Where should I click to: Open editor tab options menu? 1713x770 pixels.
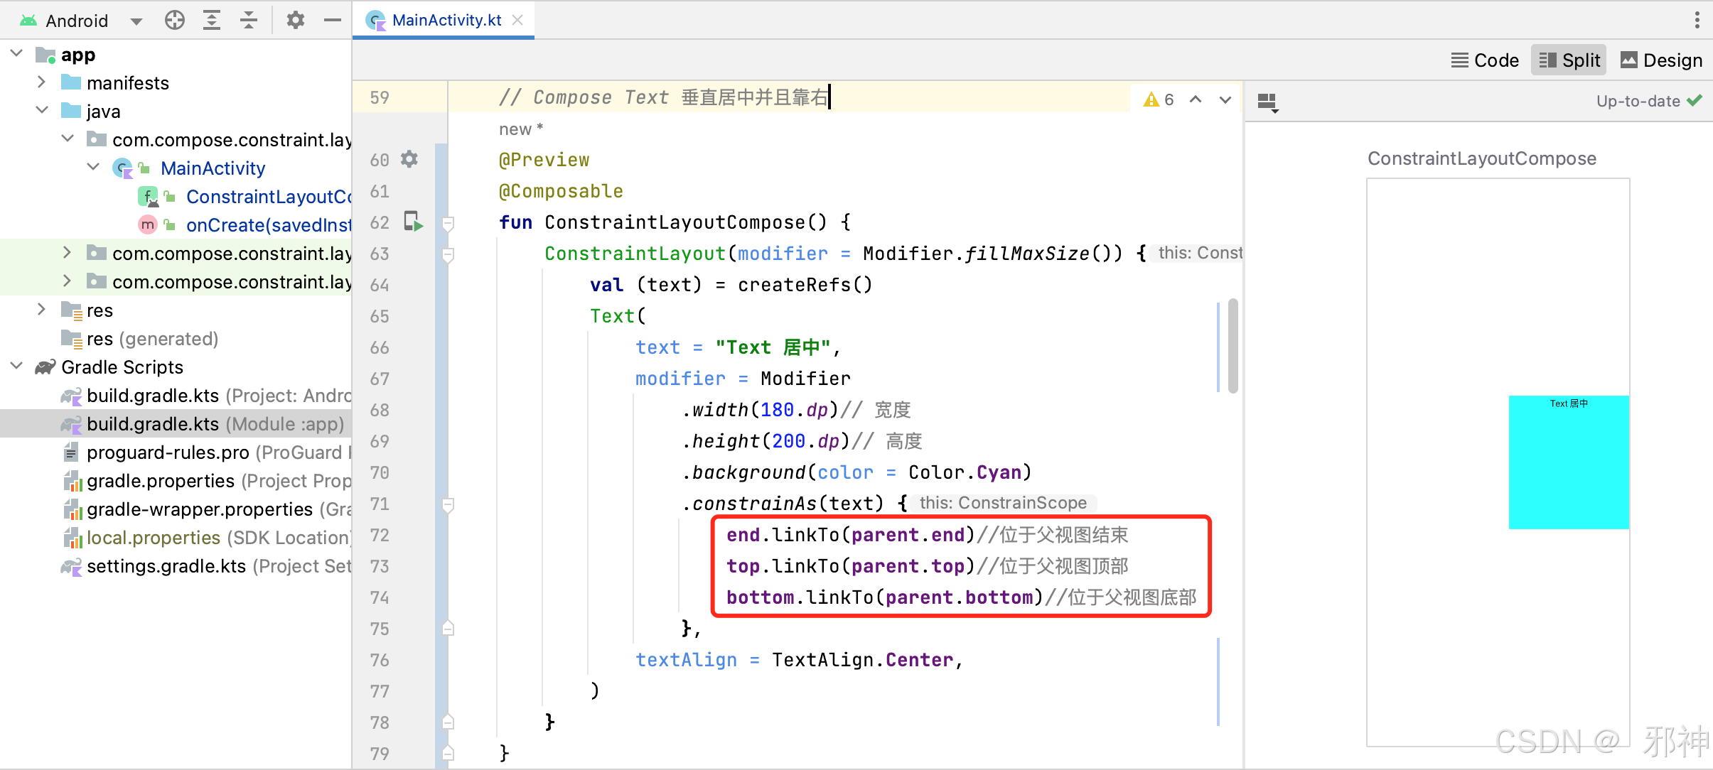(1697, 20)
